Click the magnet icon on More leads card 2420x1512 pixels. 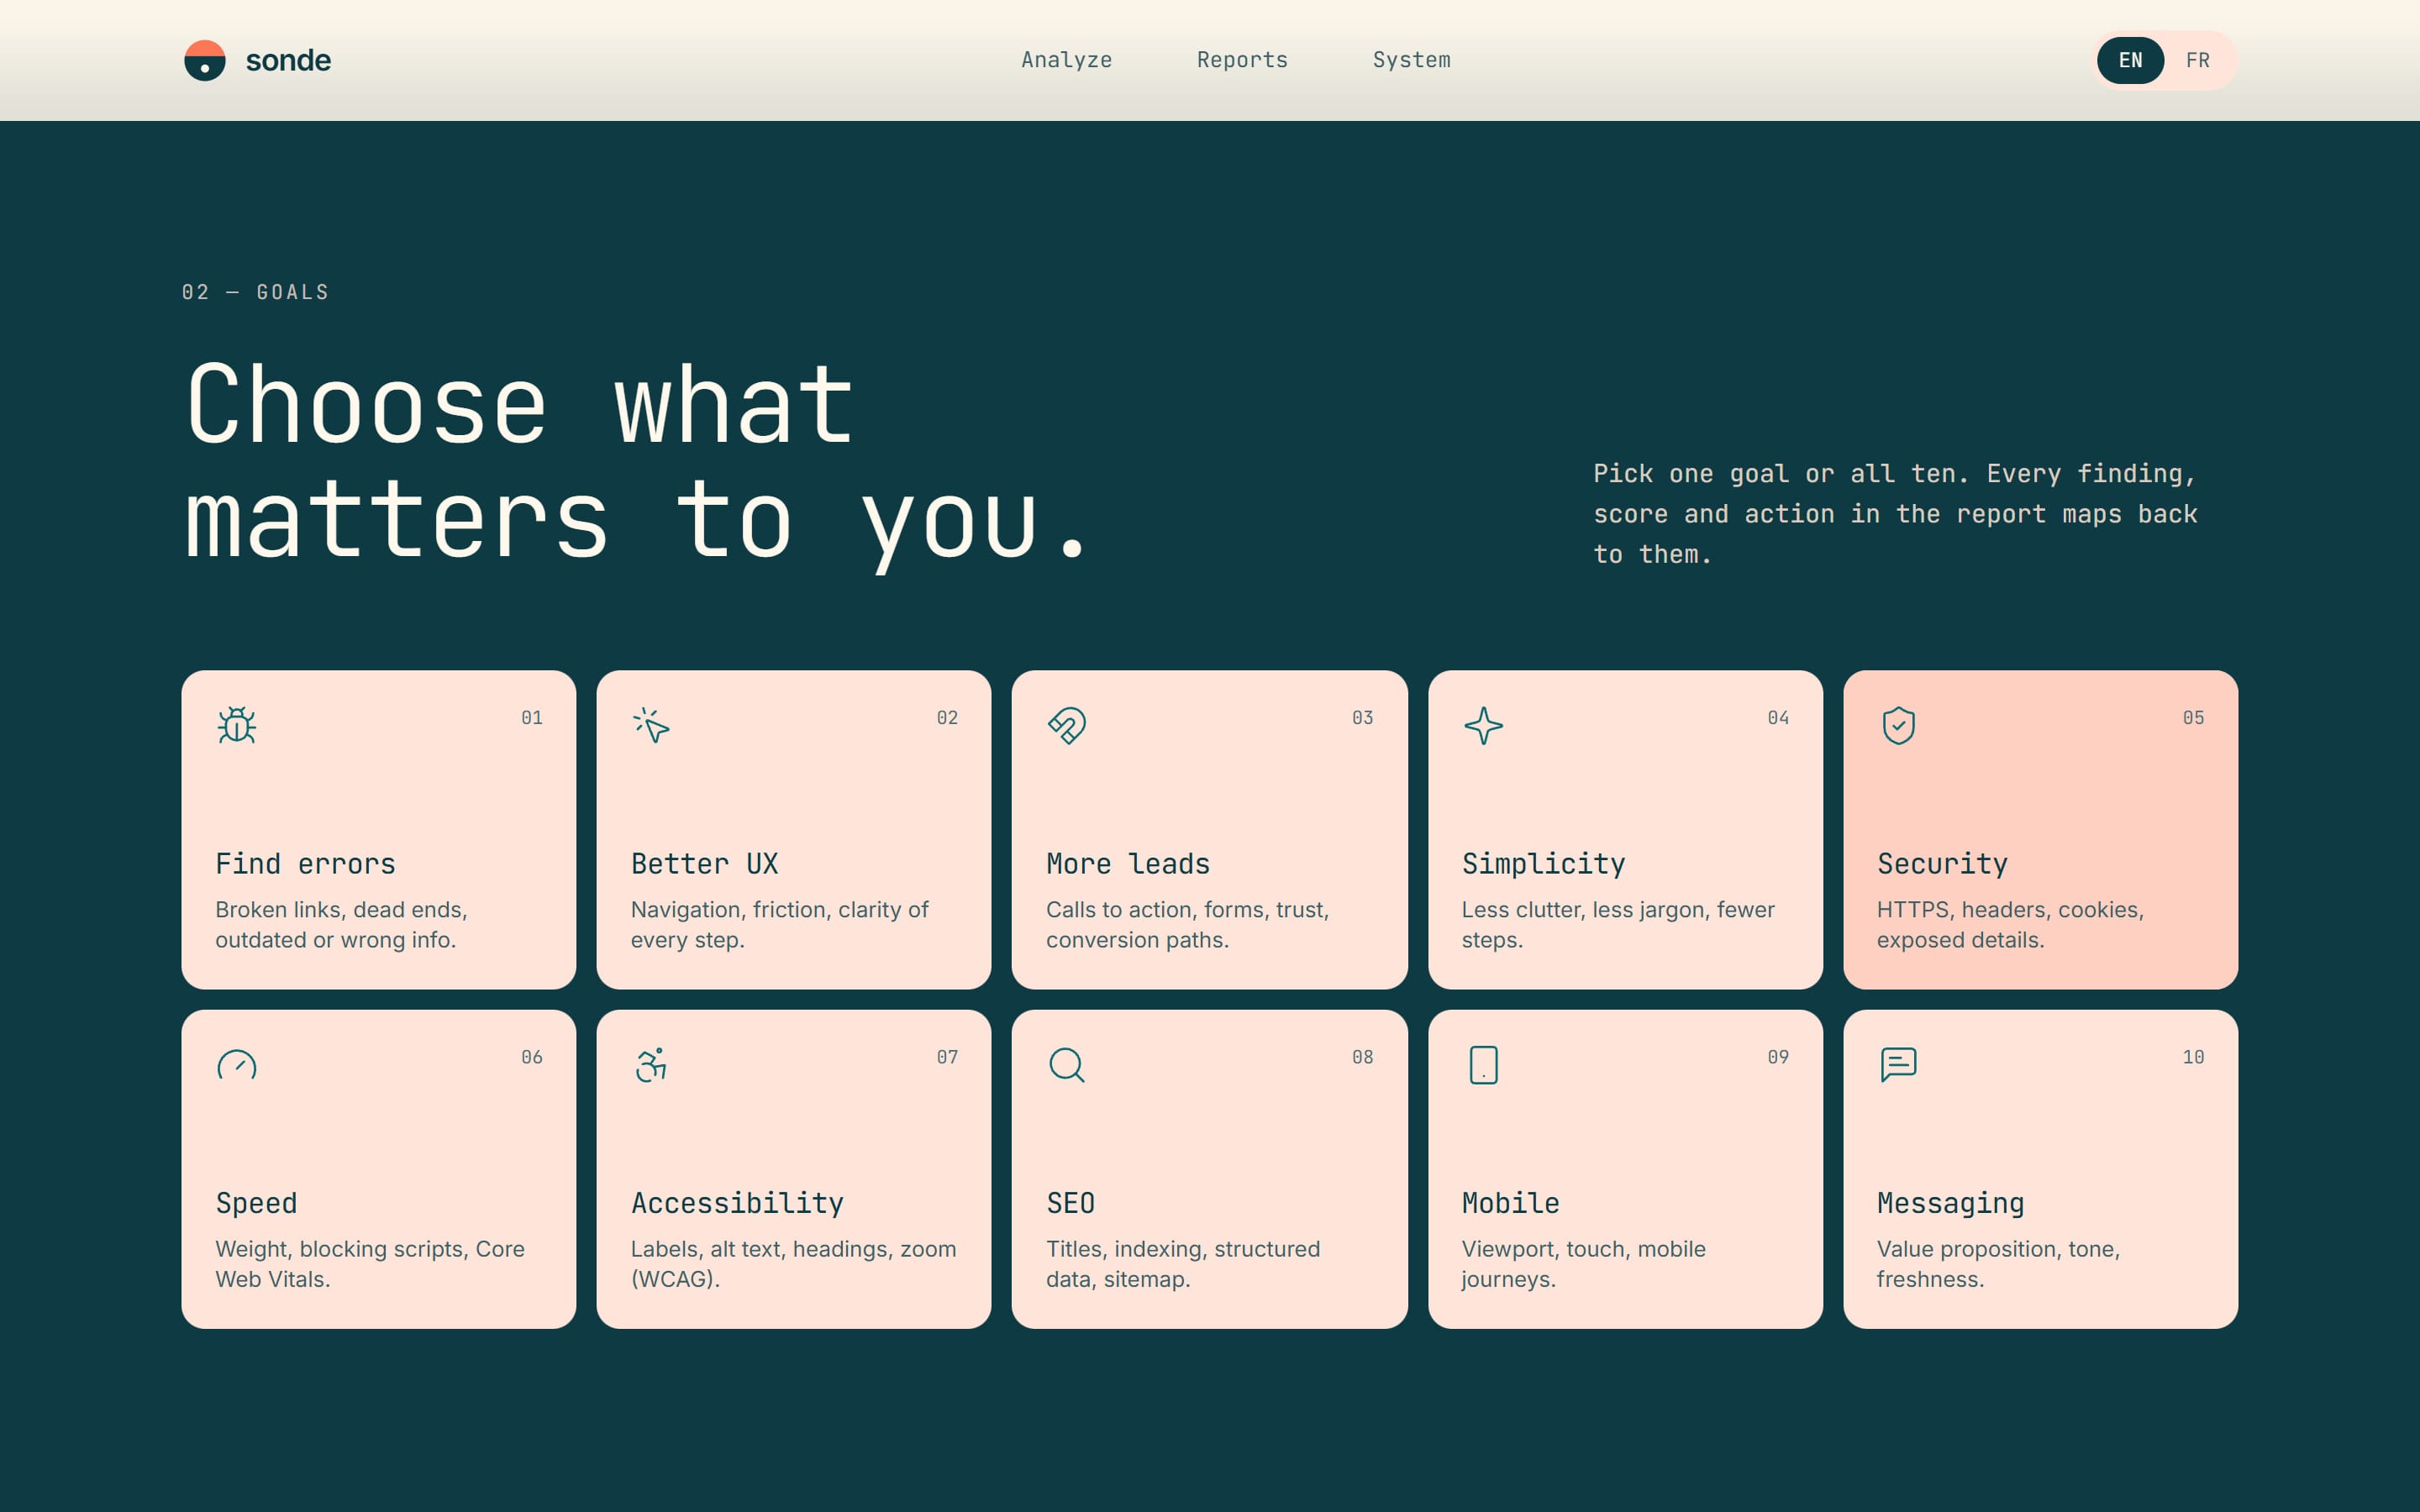[1067, 725]
